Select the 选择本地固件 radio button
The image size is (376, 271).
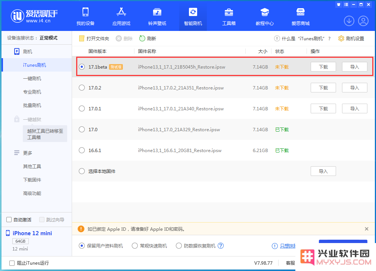pos(82,171)
